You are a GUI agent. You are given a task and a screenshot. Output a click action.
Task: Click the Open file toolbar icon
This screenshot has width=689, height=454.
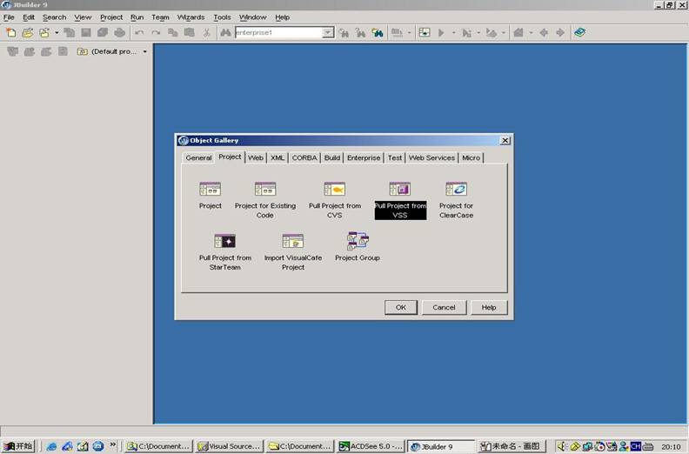tap(27, 32)
